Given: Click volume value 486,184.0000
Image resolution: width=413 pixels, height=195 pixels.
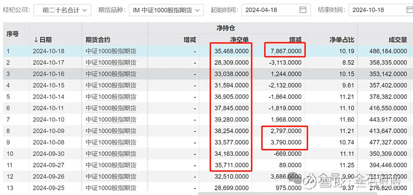Looking at the screenshot, I should pos(388,51).
